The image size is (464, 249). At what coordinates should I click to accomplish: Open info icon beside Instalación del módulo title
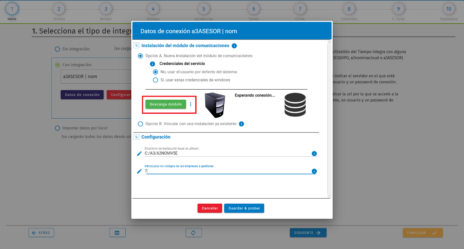(x=234, y=46)
